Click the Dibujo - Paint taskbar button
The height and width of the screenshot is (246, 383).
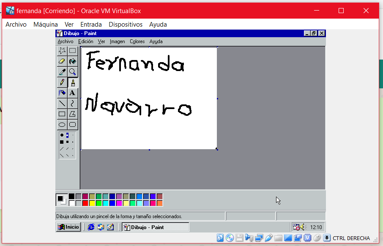(155, 227)
